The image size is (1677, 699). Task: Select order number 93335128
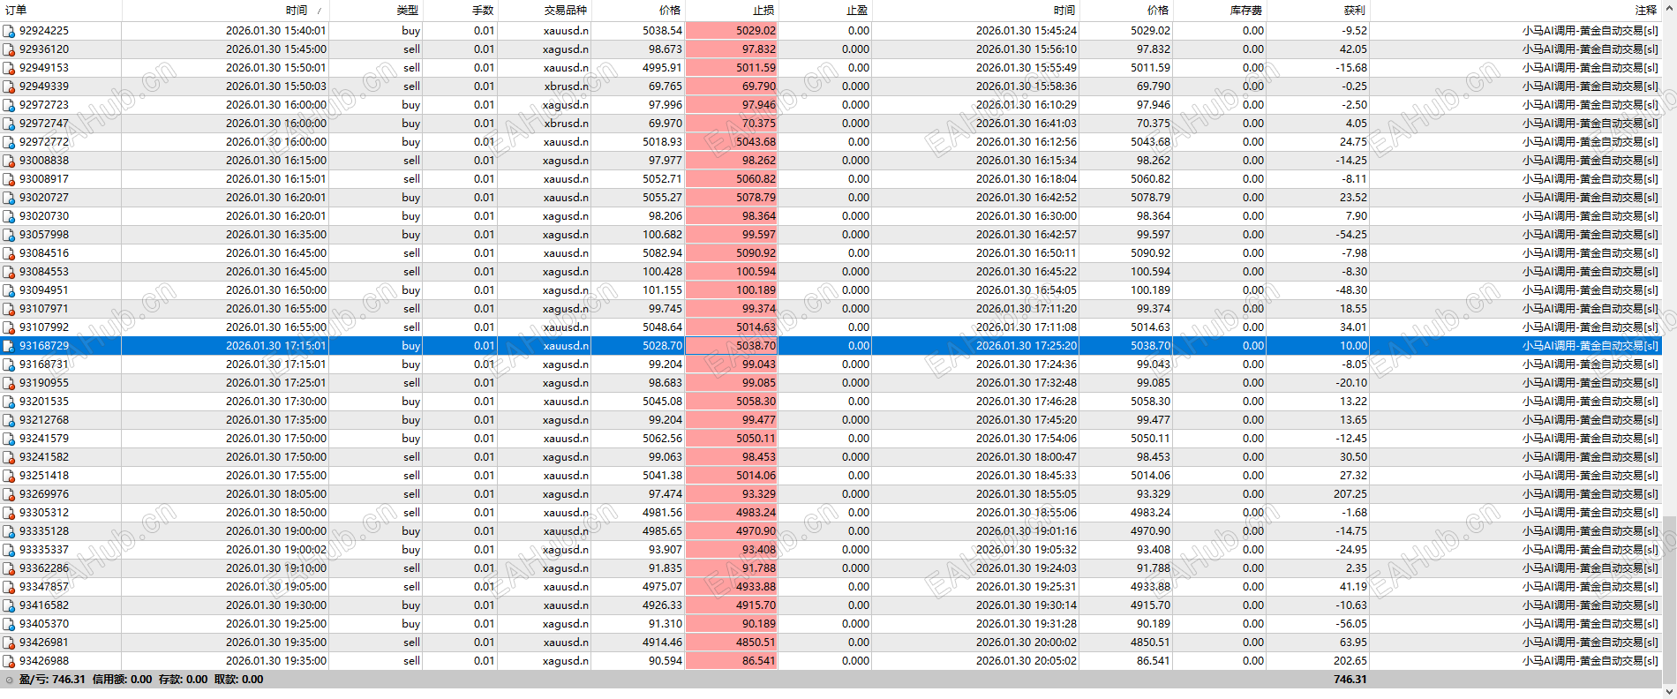pyautogui.click(x=44, y=531)
